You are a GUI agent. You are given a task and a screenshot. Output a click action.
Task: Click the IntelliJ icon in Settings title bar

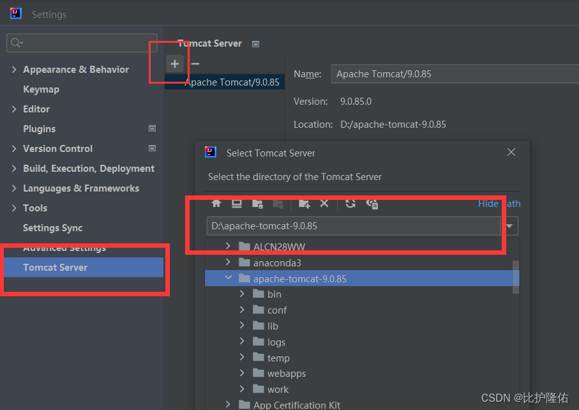(x=15, y=13)
